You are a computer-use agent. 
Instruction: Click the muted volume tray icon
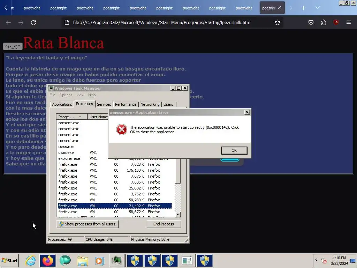[324, 260]
